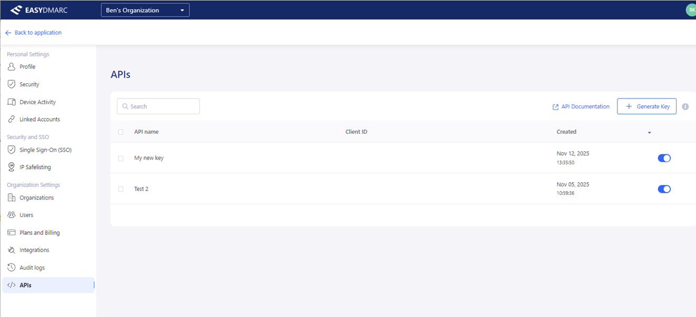Click the "Nov 05, 2025" created date

click(x=573, y=185)
